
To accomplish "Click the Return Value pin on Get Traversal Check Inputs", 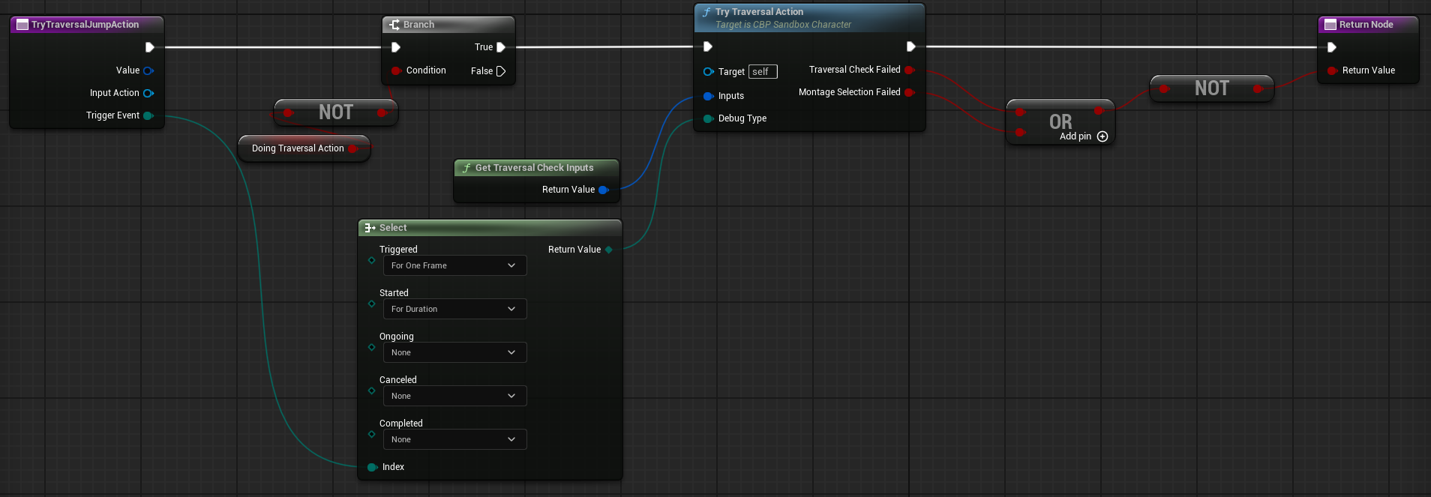I will (603, 190).
